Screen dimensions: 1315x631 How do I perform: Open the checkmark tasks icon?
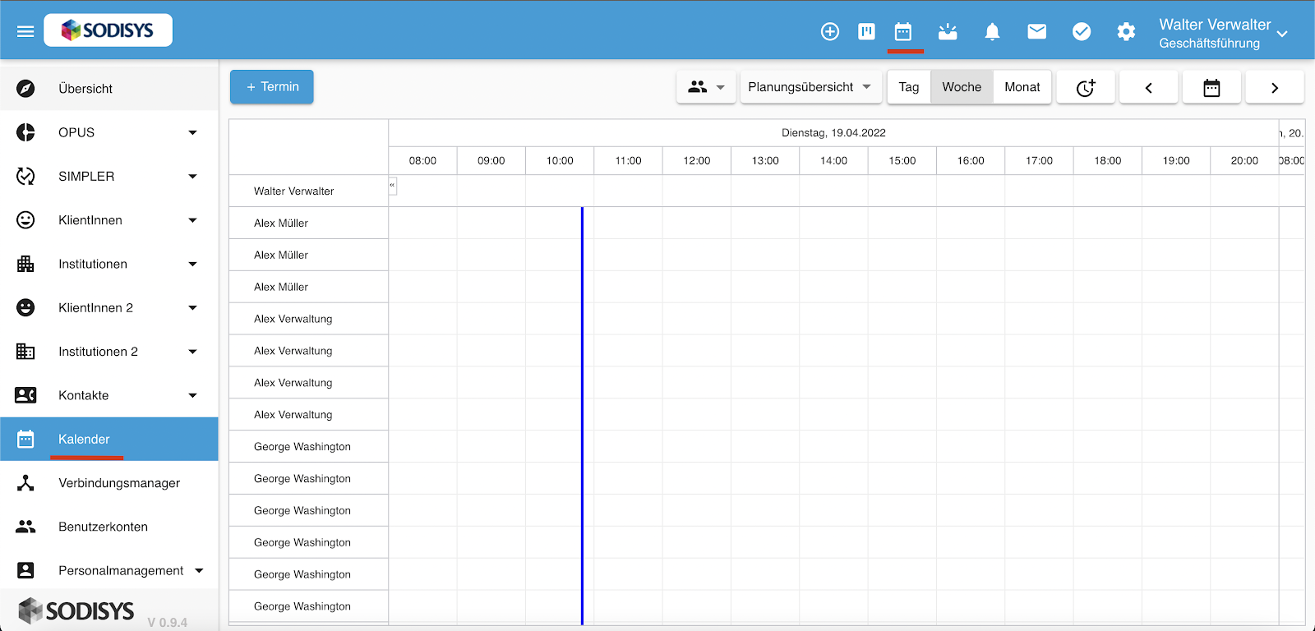[1082, 31]
